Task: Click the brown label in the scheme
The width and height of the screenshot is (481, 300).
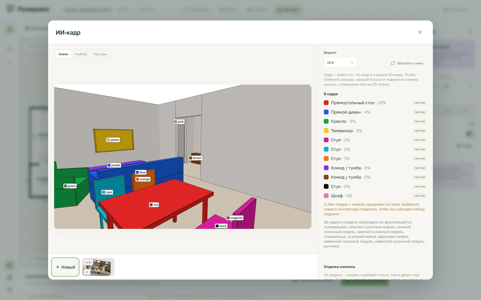Action: click(195, 158)
